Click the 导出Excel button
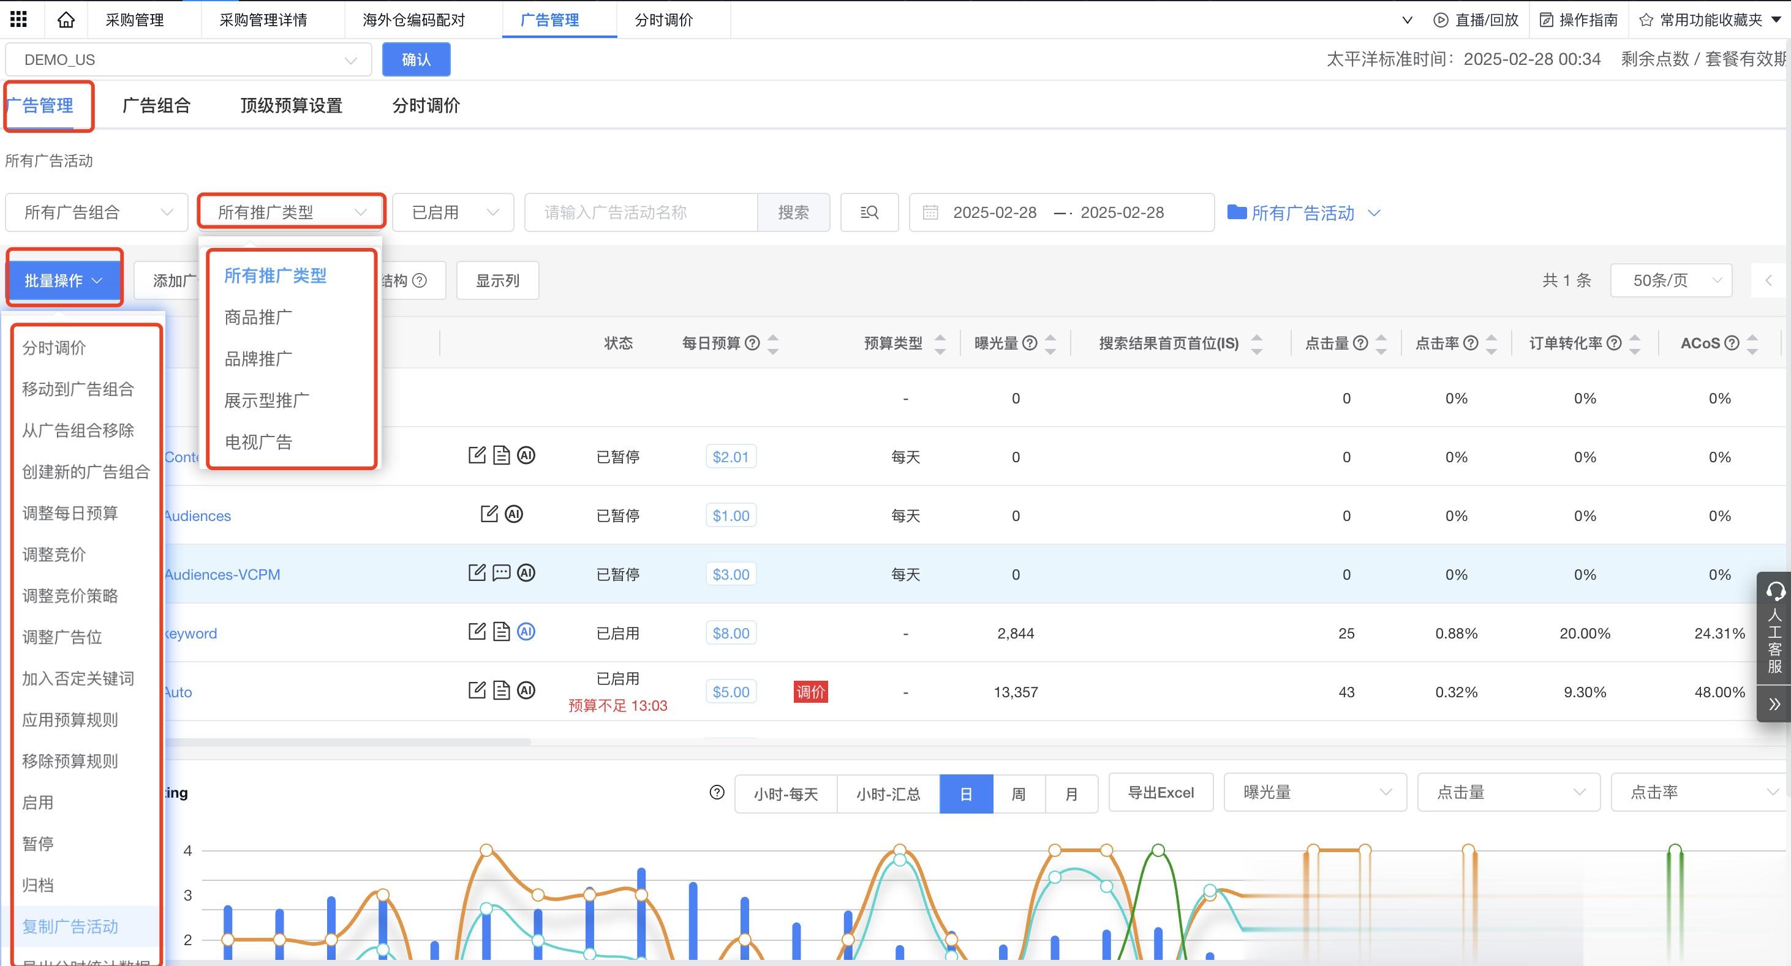 [x=1160, y=792]
